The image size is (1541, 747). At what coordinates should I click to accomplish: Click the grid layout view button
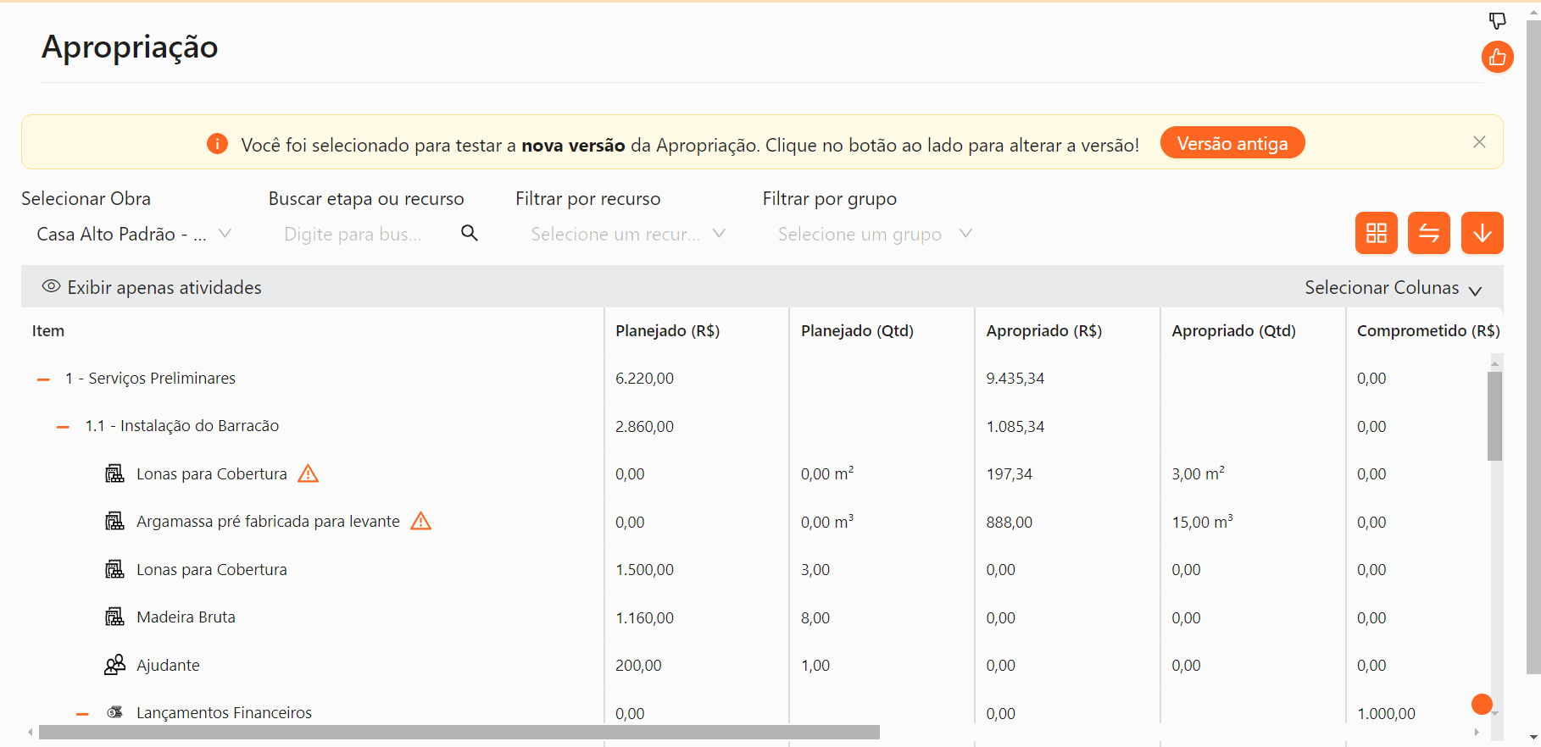[1376, 233]
